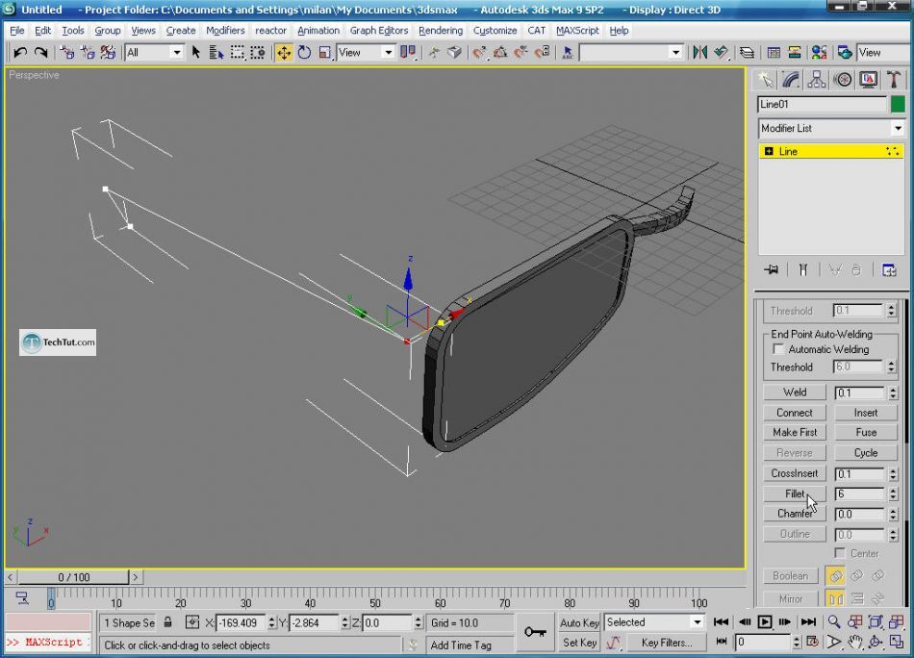Click the Key Filters button
This screenshot has height=658, width=914.
667,643
